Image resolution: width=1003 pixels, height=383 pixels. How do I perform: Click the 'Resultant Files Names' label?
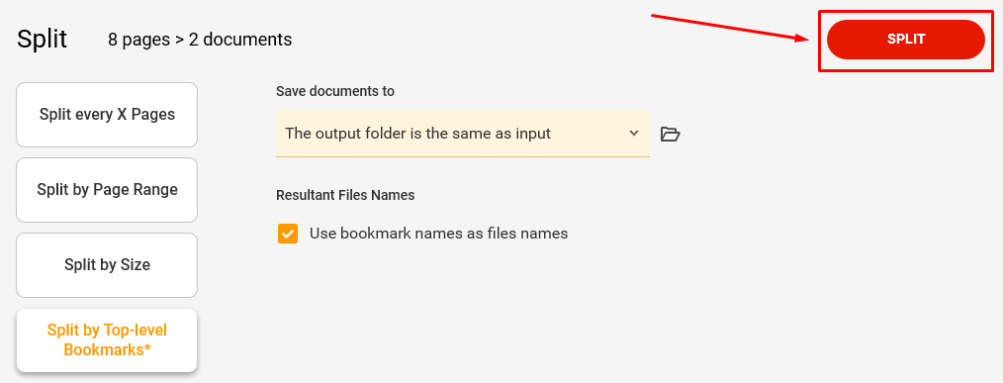coord(345,195)
